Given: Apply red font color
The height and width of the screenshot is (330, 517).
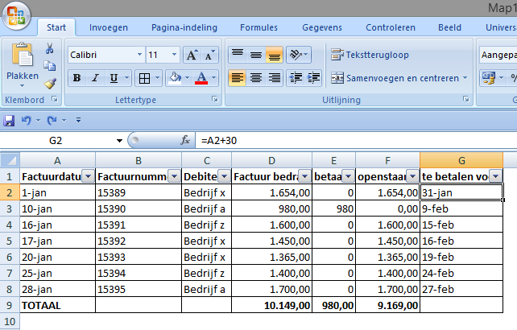Looking at the screenshot, I should [x=201, y=78].
